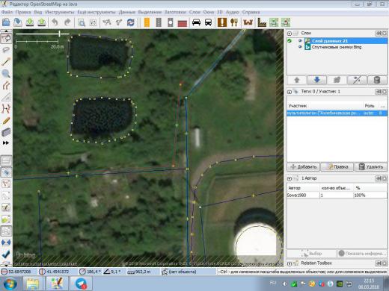This screenshot has height=291, width=389.
Task: Click the 'Удалить' button in tags panel
Action: 370,167
